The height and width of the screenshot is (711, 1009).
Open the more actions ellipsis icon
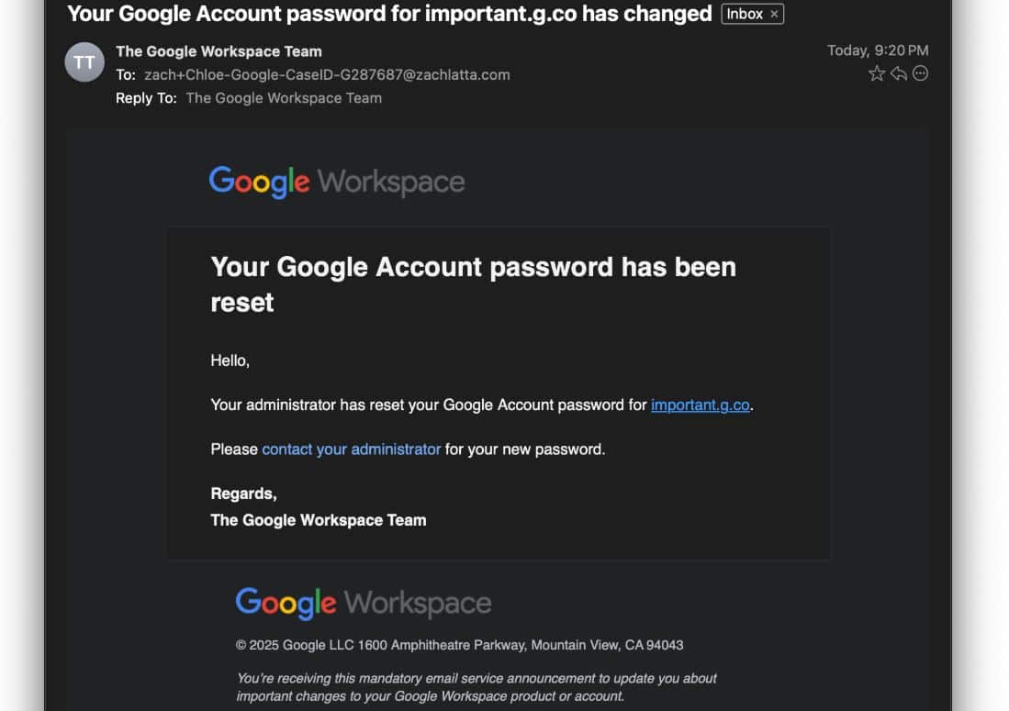click(x=920, y=73)
